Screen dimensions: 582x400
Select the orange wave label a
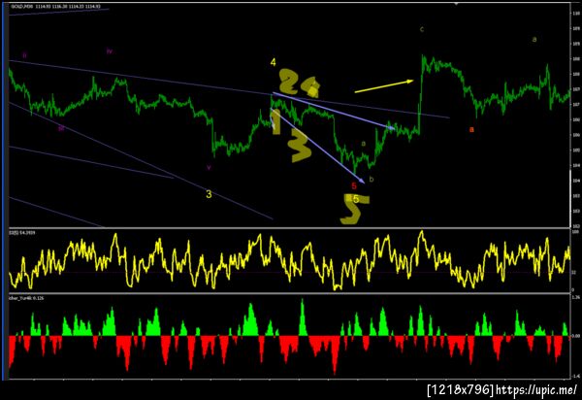471,129
